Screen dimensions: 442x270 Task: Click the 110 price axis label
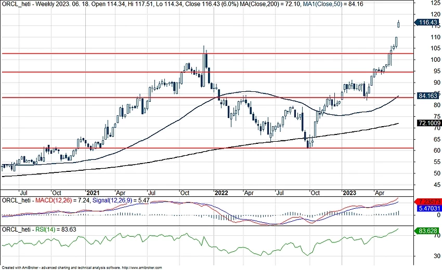[436, 37]
